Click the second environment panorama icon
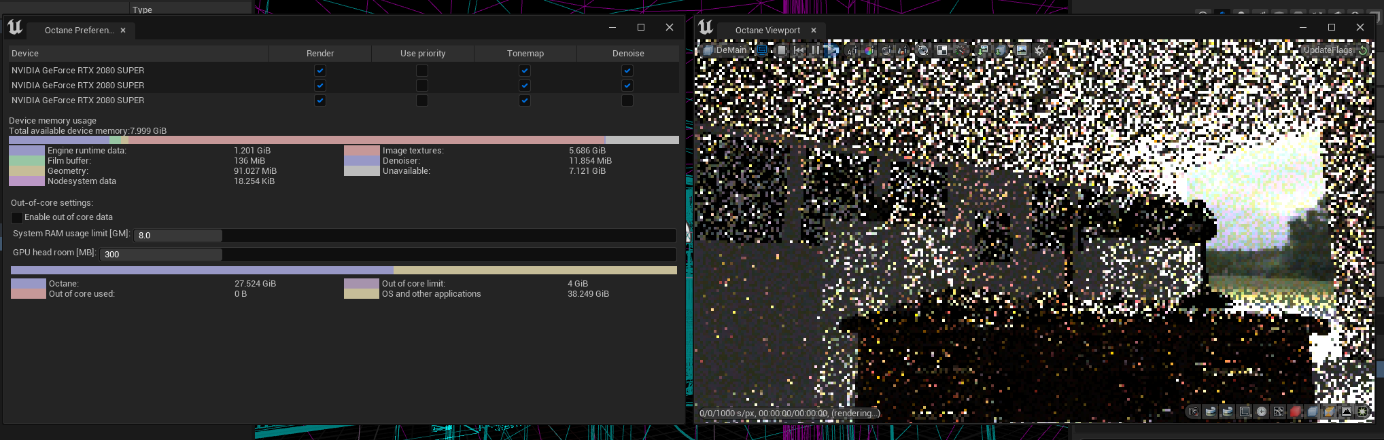This screenshot has height=440, width=1384. click(x=1228, y=411)
